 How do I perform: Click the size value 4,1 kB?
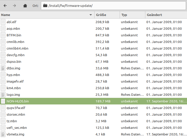(100, 134)
